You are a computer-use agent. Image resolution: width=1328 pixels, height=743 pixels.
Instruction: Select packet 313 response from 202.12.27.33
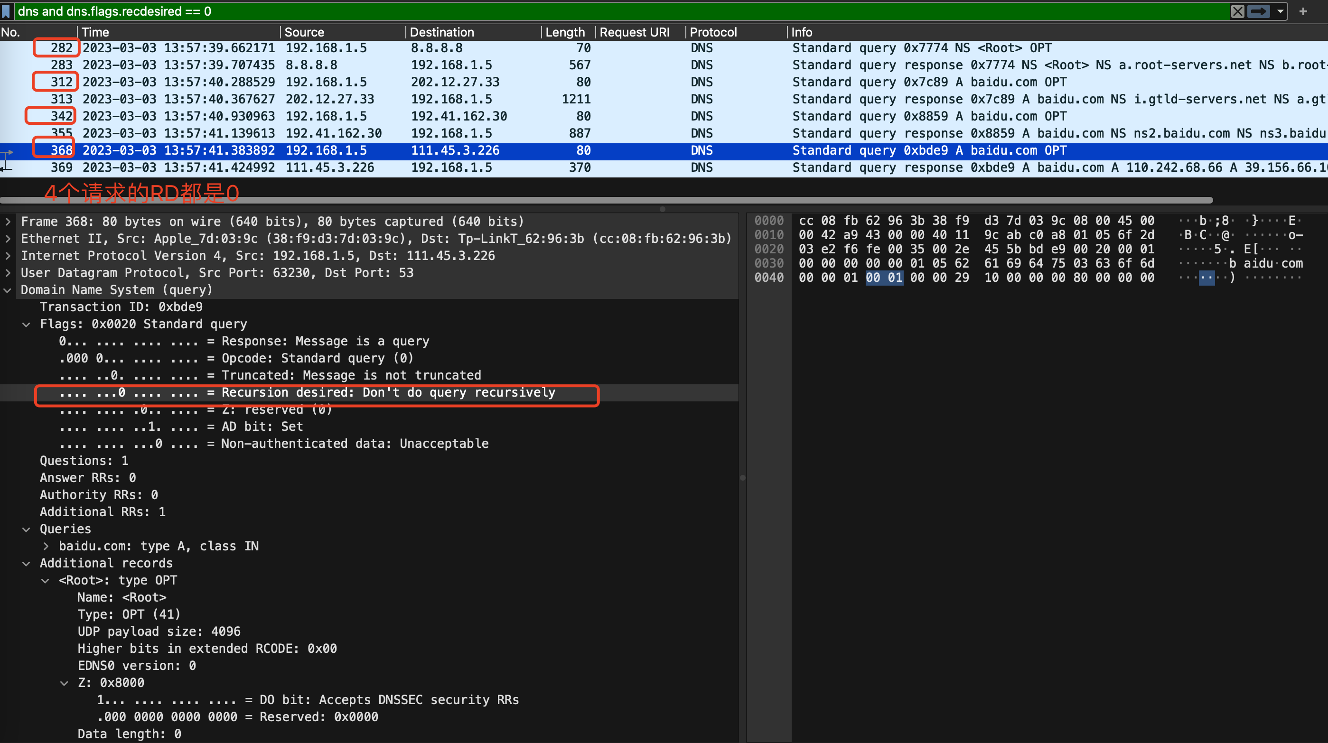pyautogui.click(x=664, y=99)
